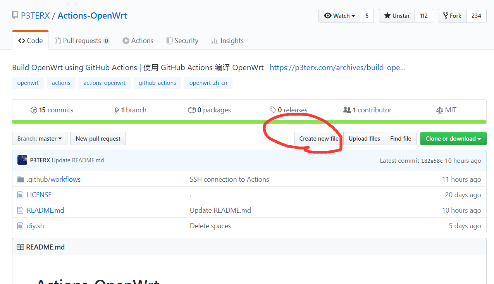Click the packages box icon
494x284 pixels.
click(192, 110)
